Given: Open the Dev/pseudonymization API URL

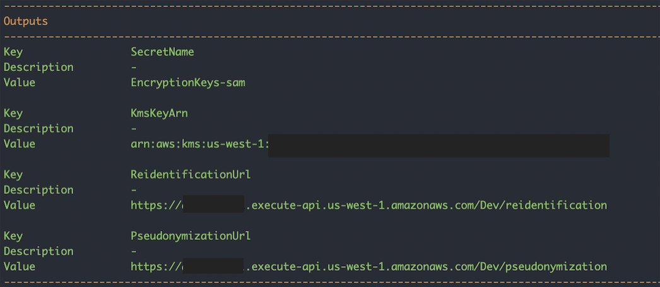Looking at the screenshot, I should coord(426,267).
